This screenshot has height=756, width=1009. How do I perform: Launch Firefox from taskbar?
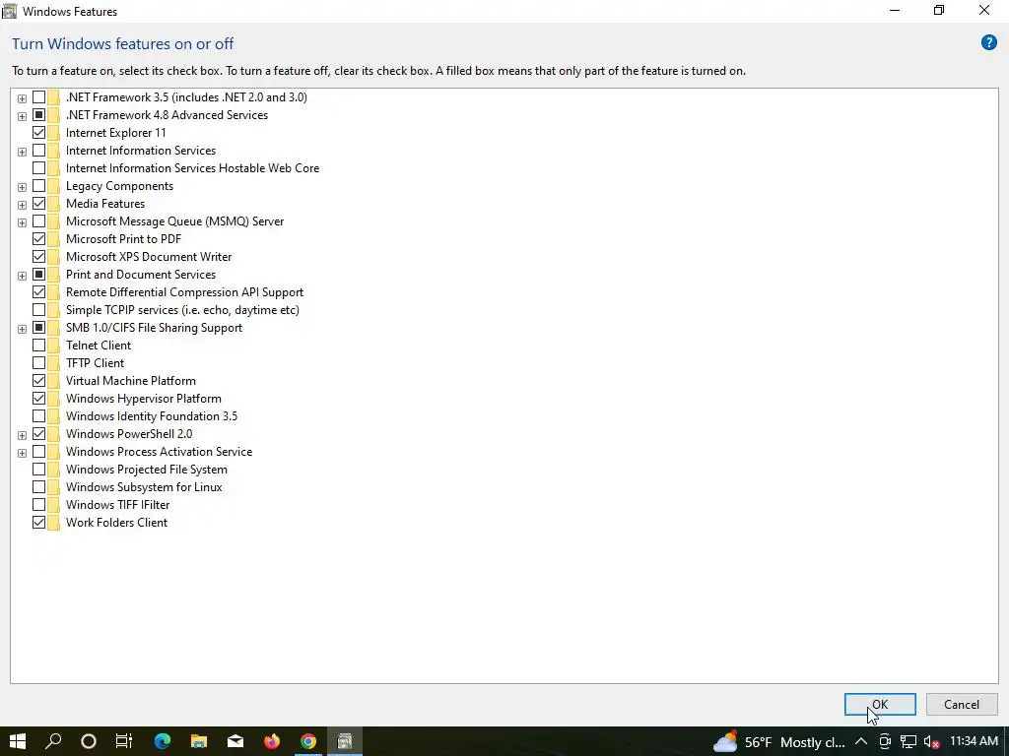272,741
